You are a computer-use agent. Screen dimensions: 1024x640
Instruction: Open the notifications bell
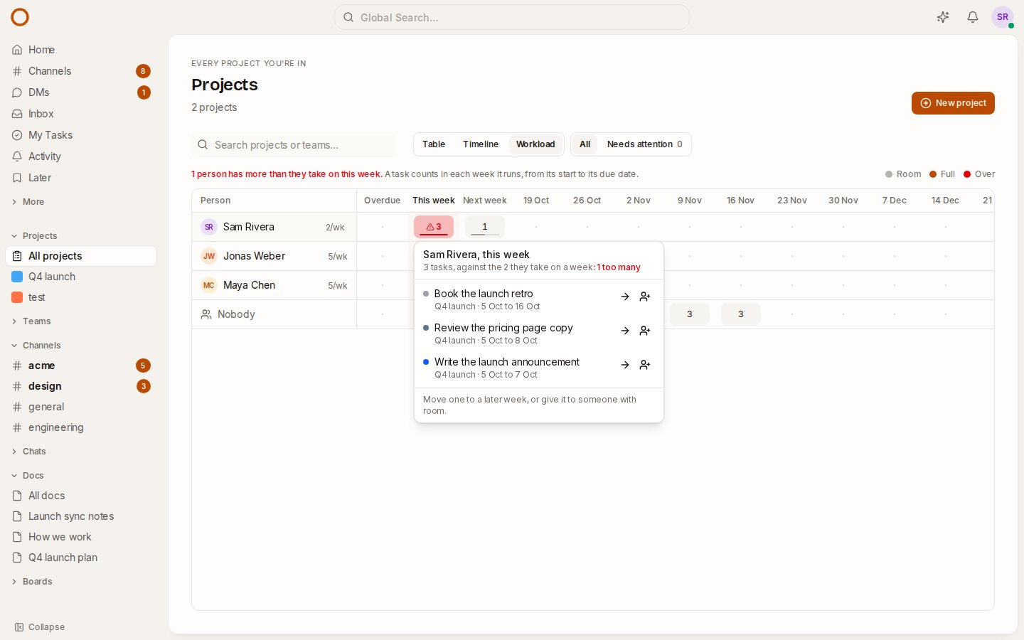pos(973,17)
